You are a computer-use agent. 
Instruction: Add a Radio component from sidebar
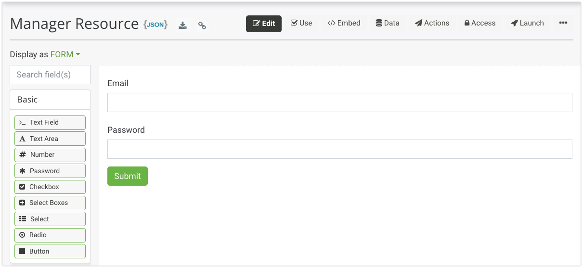click(50, 235)
